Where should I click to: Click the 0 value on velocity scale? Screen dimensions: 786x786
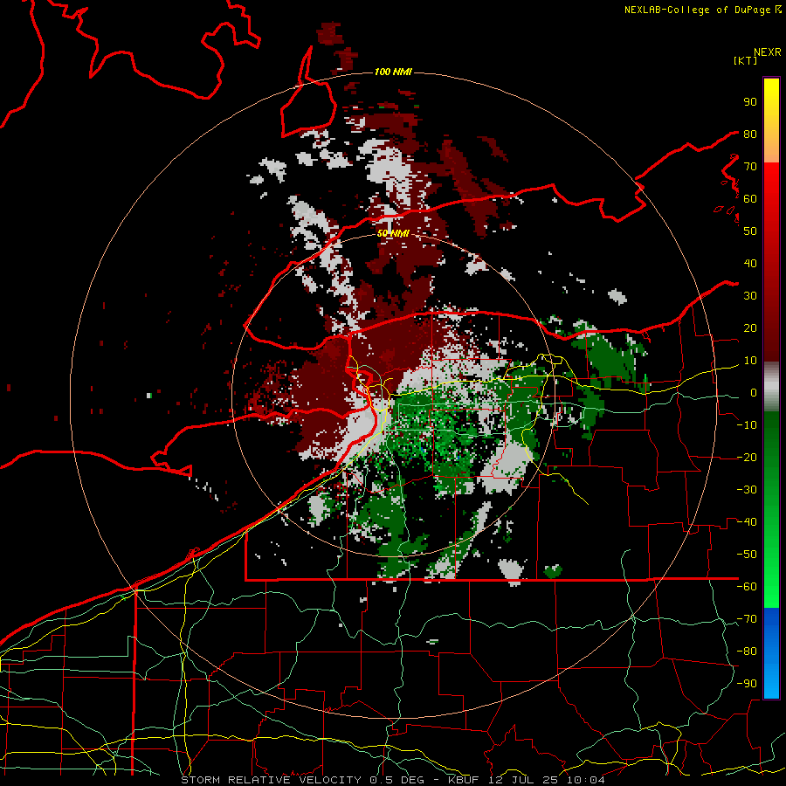click(753, 392)
